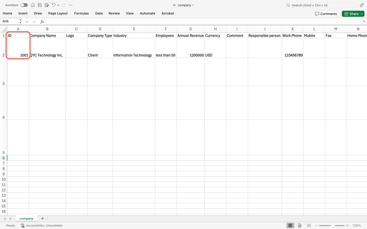Open the Formulas ribbon tab
367x229 pixels.
pos(81,13)
